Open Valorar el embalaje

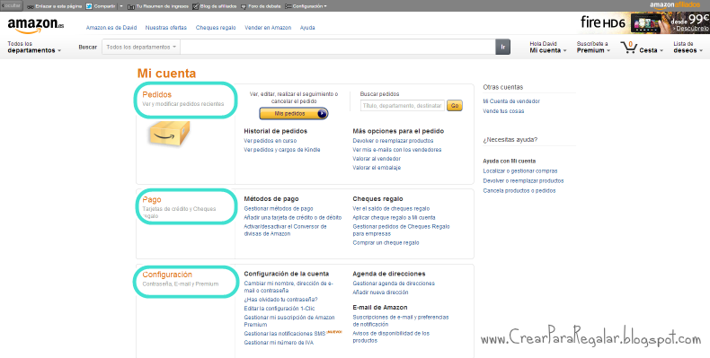(x=377, y=168)
